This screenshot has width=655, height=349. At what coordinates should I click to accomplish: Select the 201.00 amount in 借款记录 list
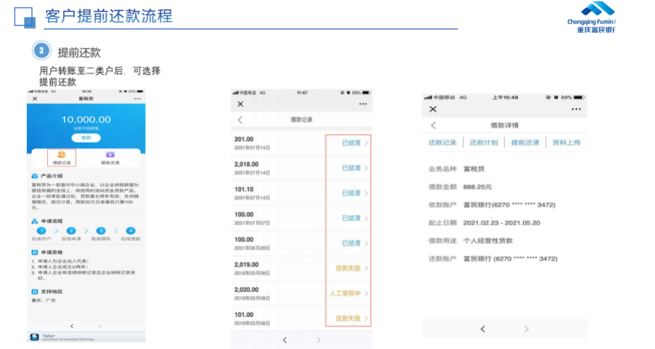pos(244,139)
